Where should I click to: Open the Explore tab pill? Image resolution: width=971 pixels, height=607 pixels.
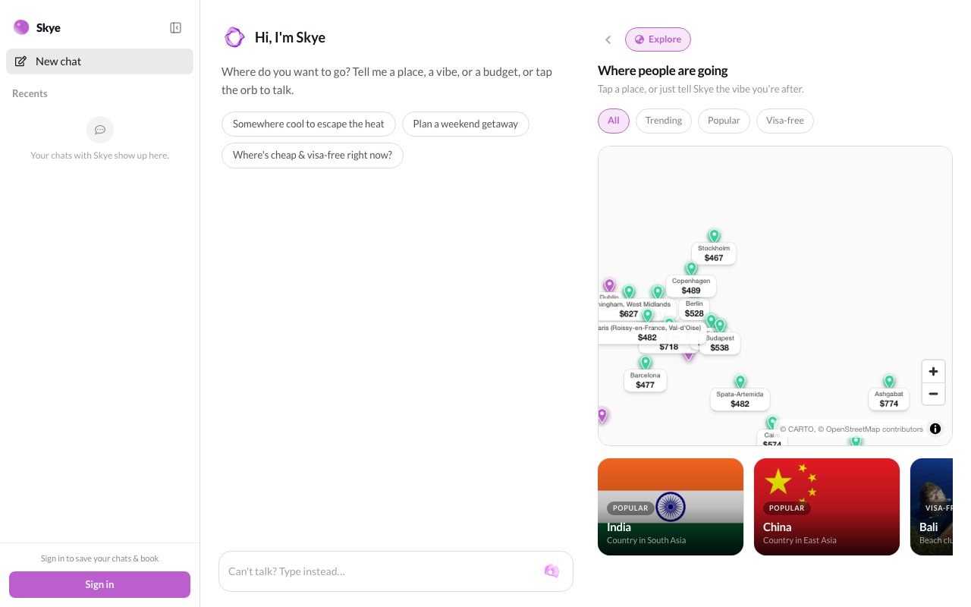click(x=658, y=39)
